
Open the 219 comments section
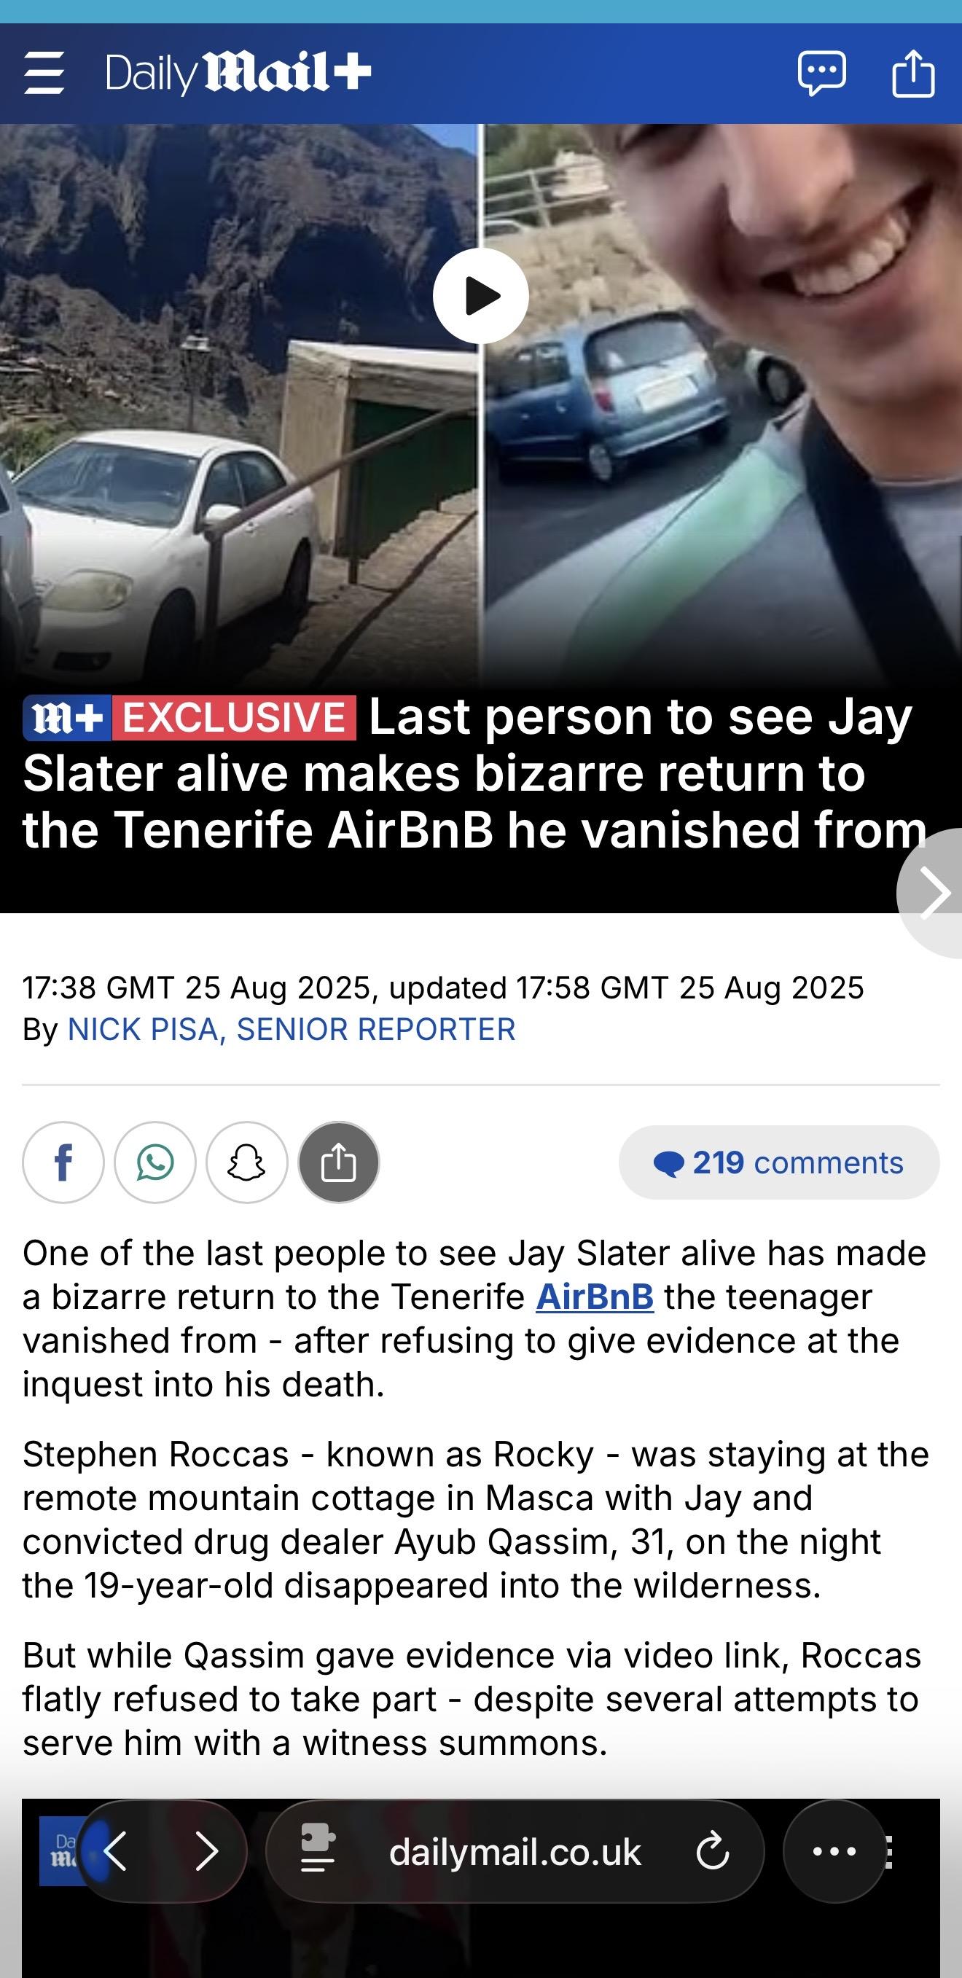778,1162
